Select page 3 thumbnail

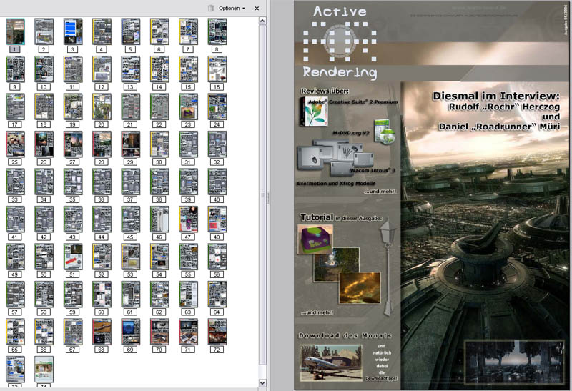(73, 31)
